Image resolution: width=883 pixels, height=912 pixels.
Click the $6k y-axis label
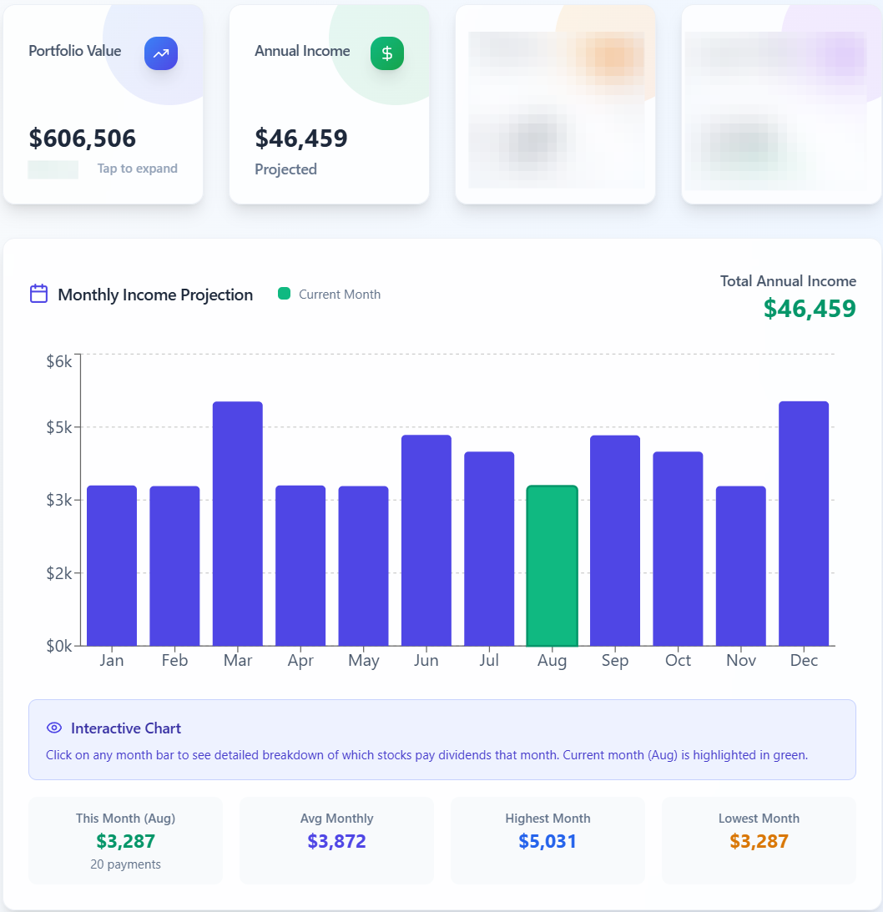[x=59, y=361]
